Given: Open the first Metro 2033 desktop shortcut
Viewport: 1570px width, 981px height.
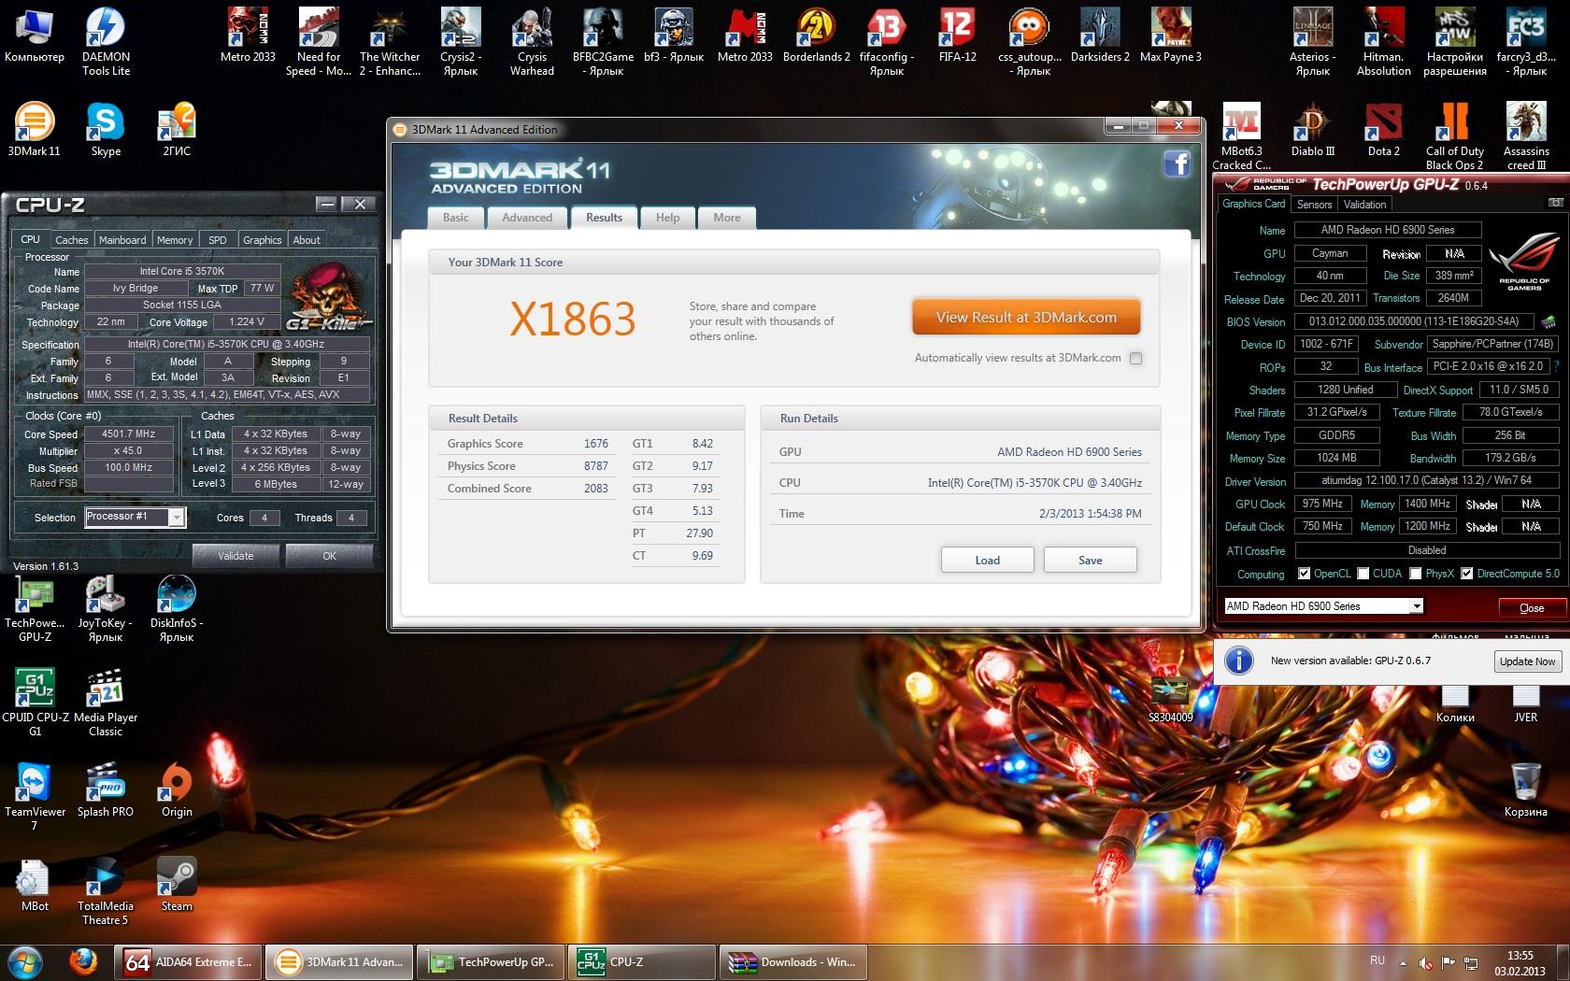Looking at the screenshot, I should click(x=248, y=36).
